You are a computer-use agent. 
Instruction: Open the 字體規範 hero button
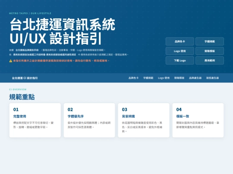point(210,41)
